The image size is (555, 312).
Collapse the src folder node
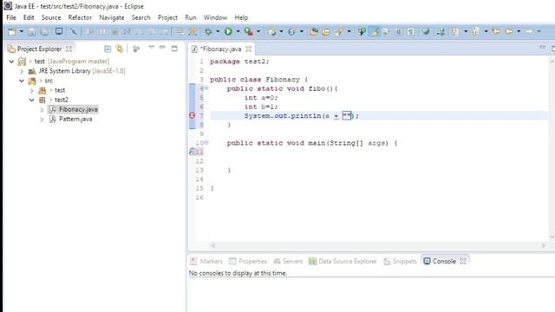coord(22,81)
